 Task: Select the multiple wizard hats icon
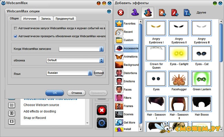tap(148, 12)
